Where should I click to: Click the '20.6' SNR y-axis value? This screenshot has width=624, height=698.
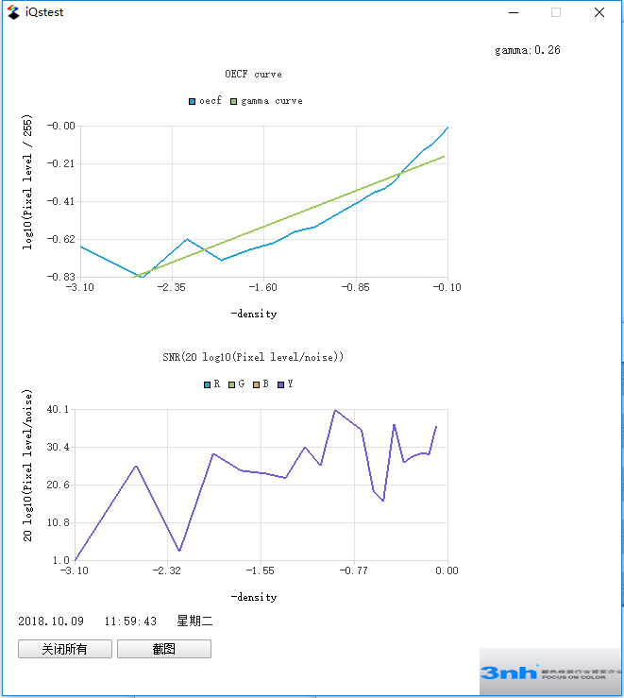tap(59, 485)
